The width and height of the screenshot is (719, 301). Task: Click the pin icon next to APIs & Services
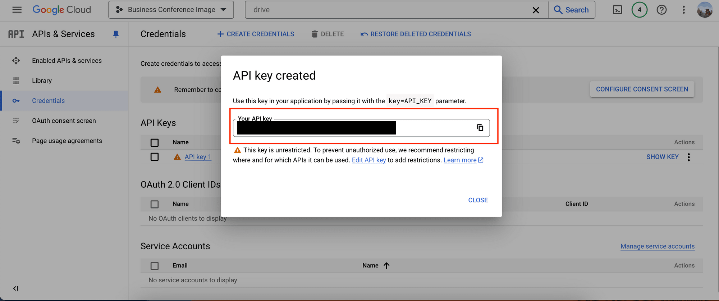pyautogui.click(x=116, y=34)
